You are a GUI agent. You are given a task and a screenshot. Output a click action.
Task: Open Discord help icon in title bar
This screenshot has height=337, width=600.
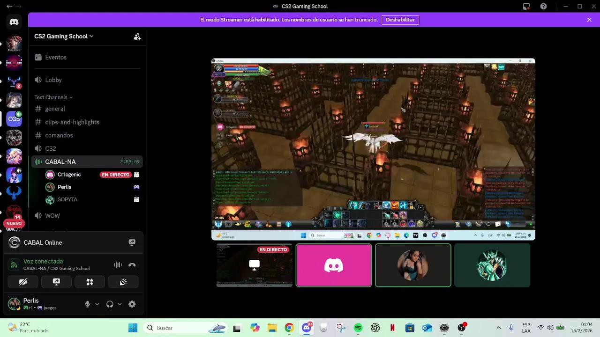tap(543, 7)
